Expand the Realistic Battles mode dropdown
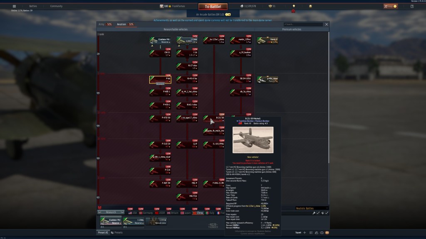The height and width of the screenshot is (239, 426). (x=311, y=208)
